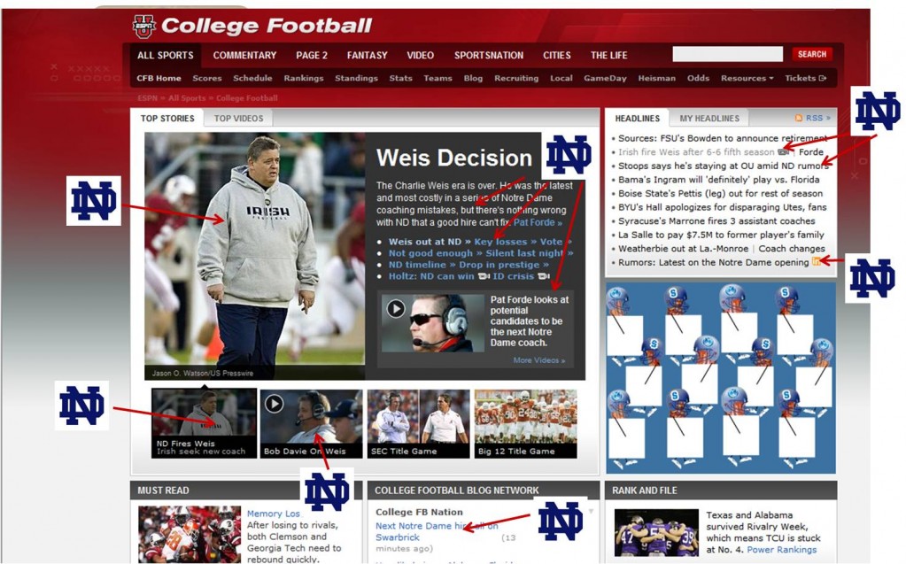Open the FANTASY menu item
The width and height of the screenshot is (906, 564).
click(367, 56)
